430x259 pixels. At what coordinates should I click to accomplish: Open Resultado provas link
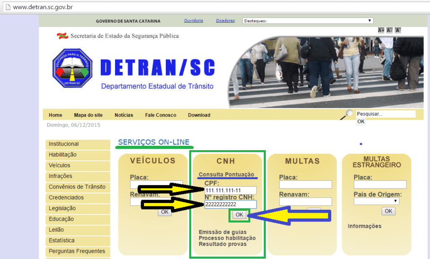pyautogui.click(x=223, y=244)
